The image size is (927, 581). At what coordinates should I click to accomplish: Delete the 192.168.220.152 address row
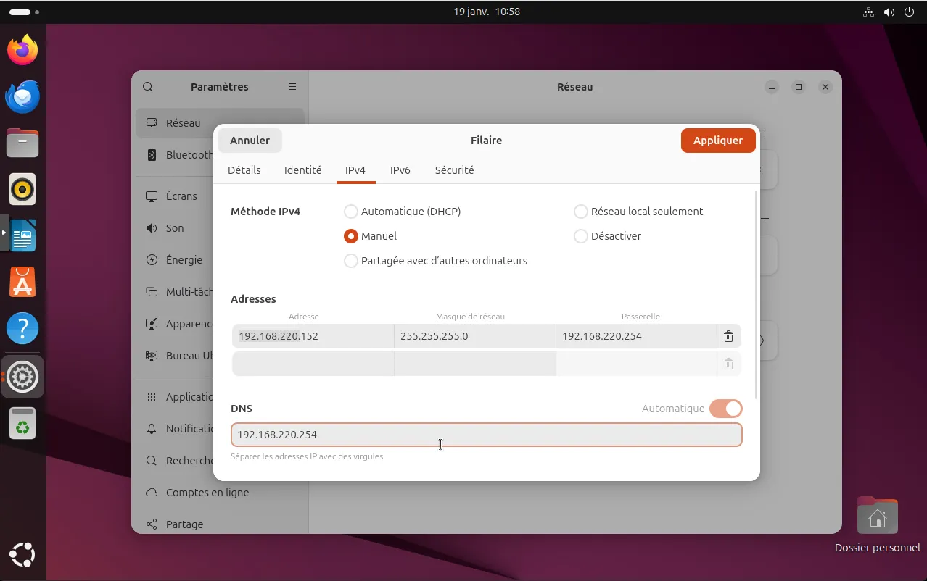pyautogui.click(x=728, y=336)
